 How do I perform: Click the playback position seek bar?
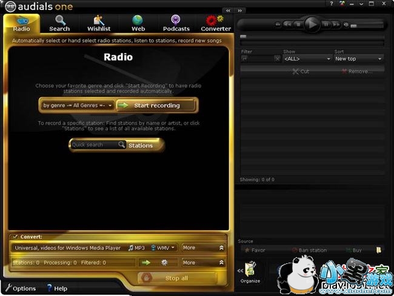(x=312, y=37)
